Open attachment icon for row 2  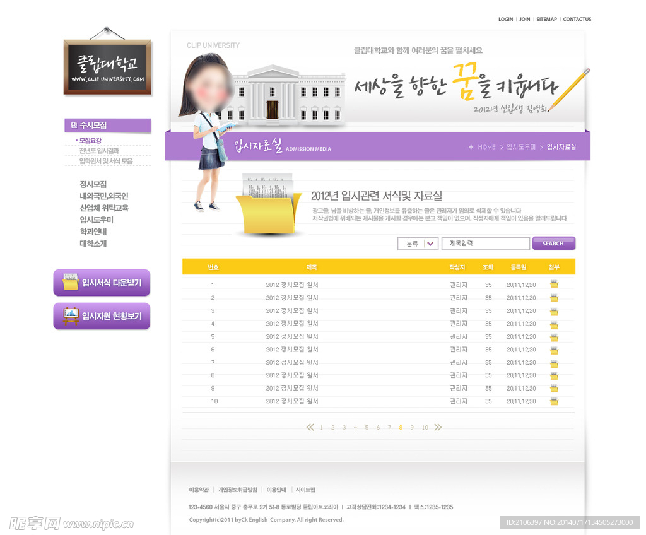coord(554,298)
